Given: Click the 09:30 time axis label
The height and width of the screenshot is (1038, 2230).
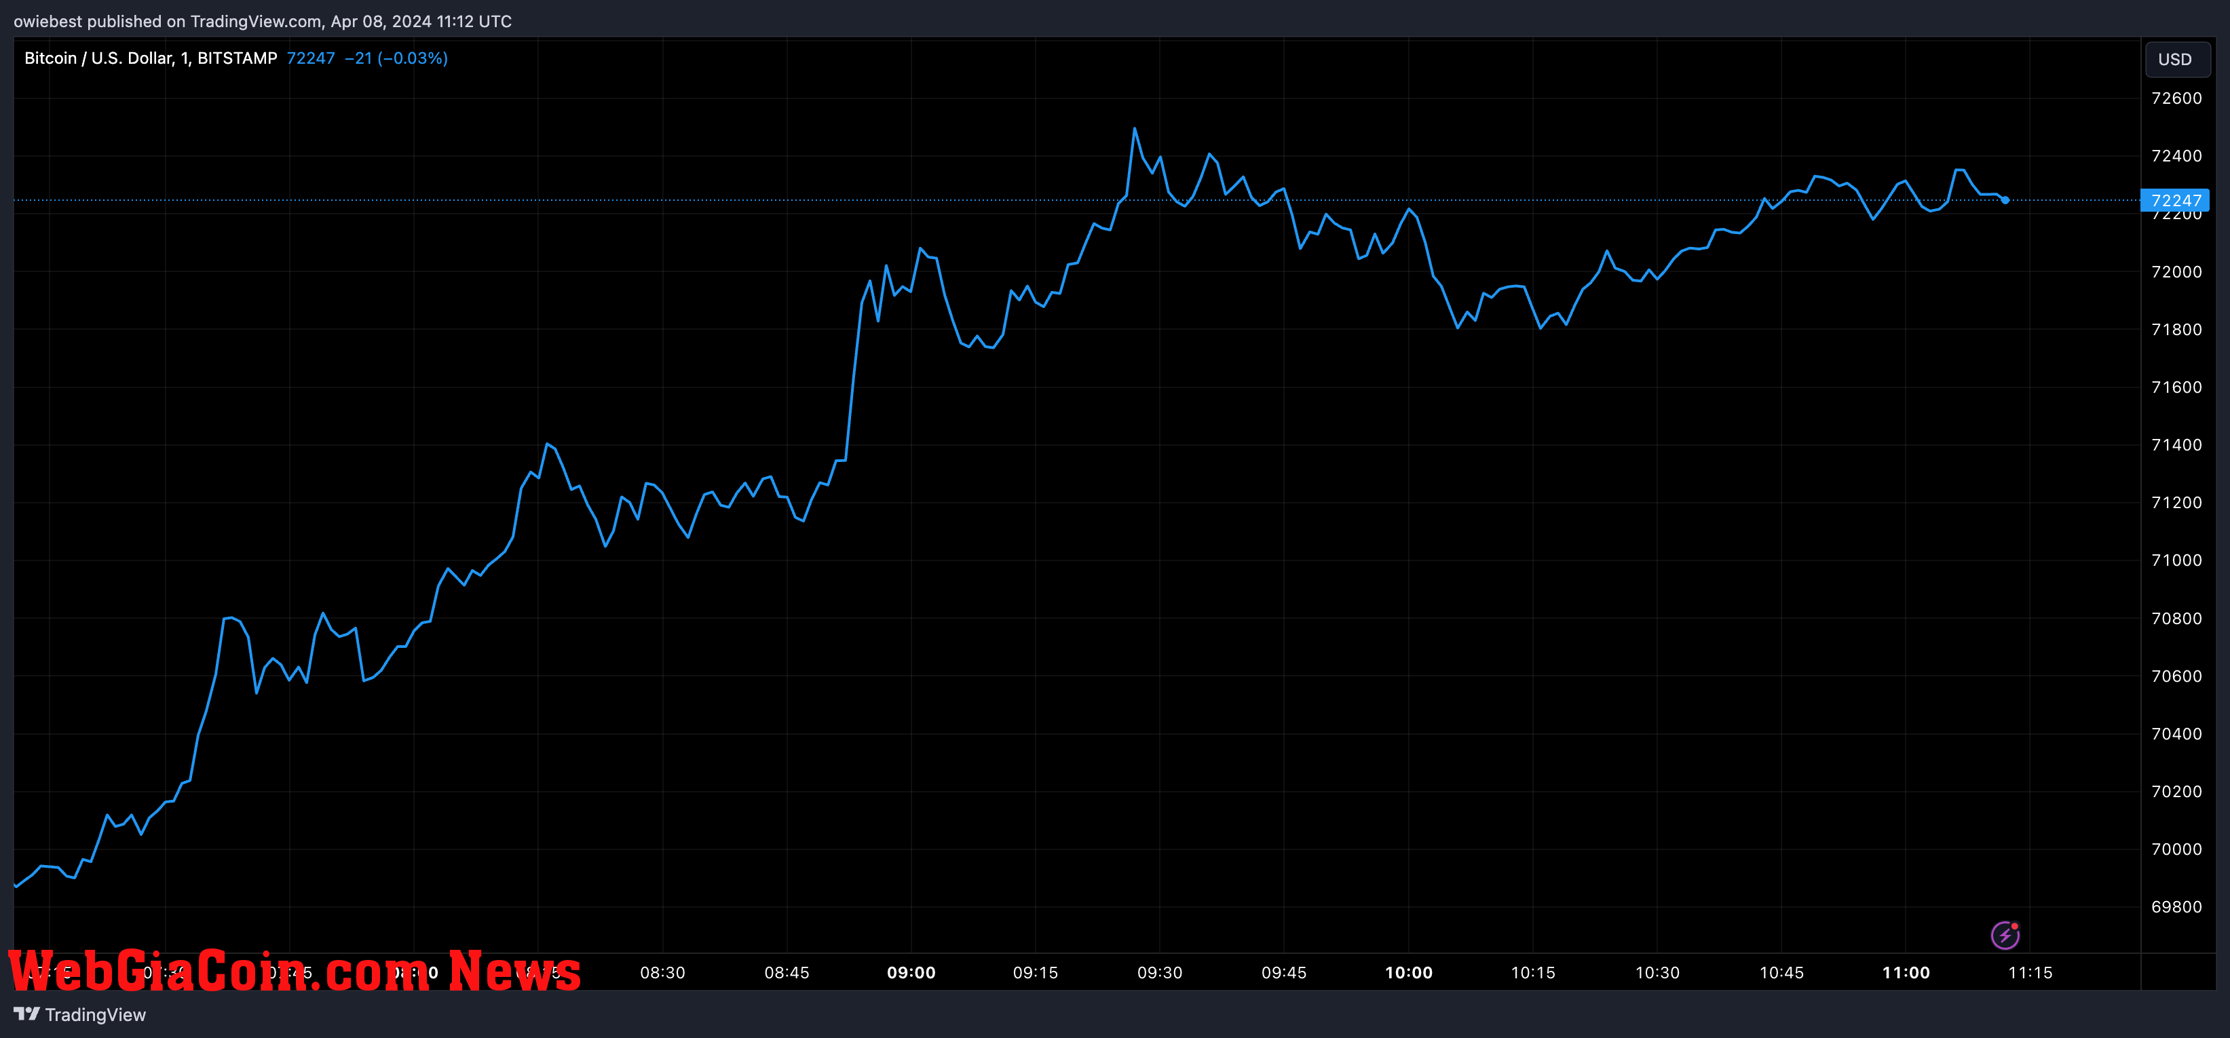Looking at the screenshot, I should [x=1160, y=972].
